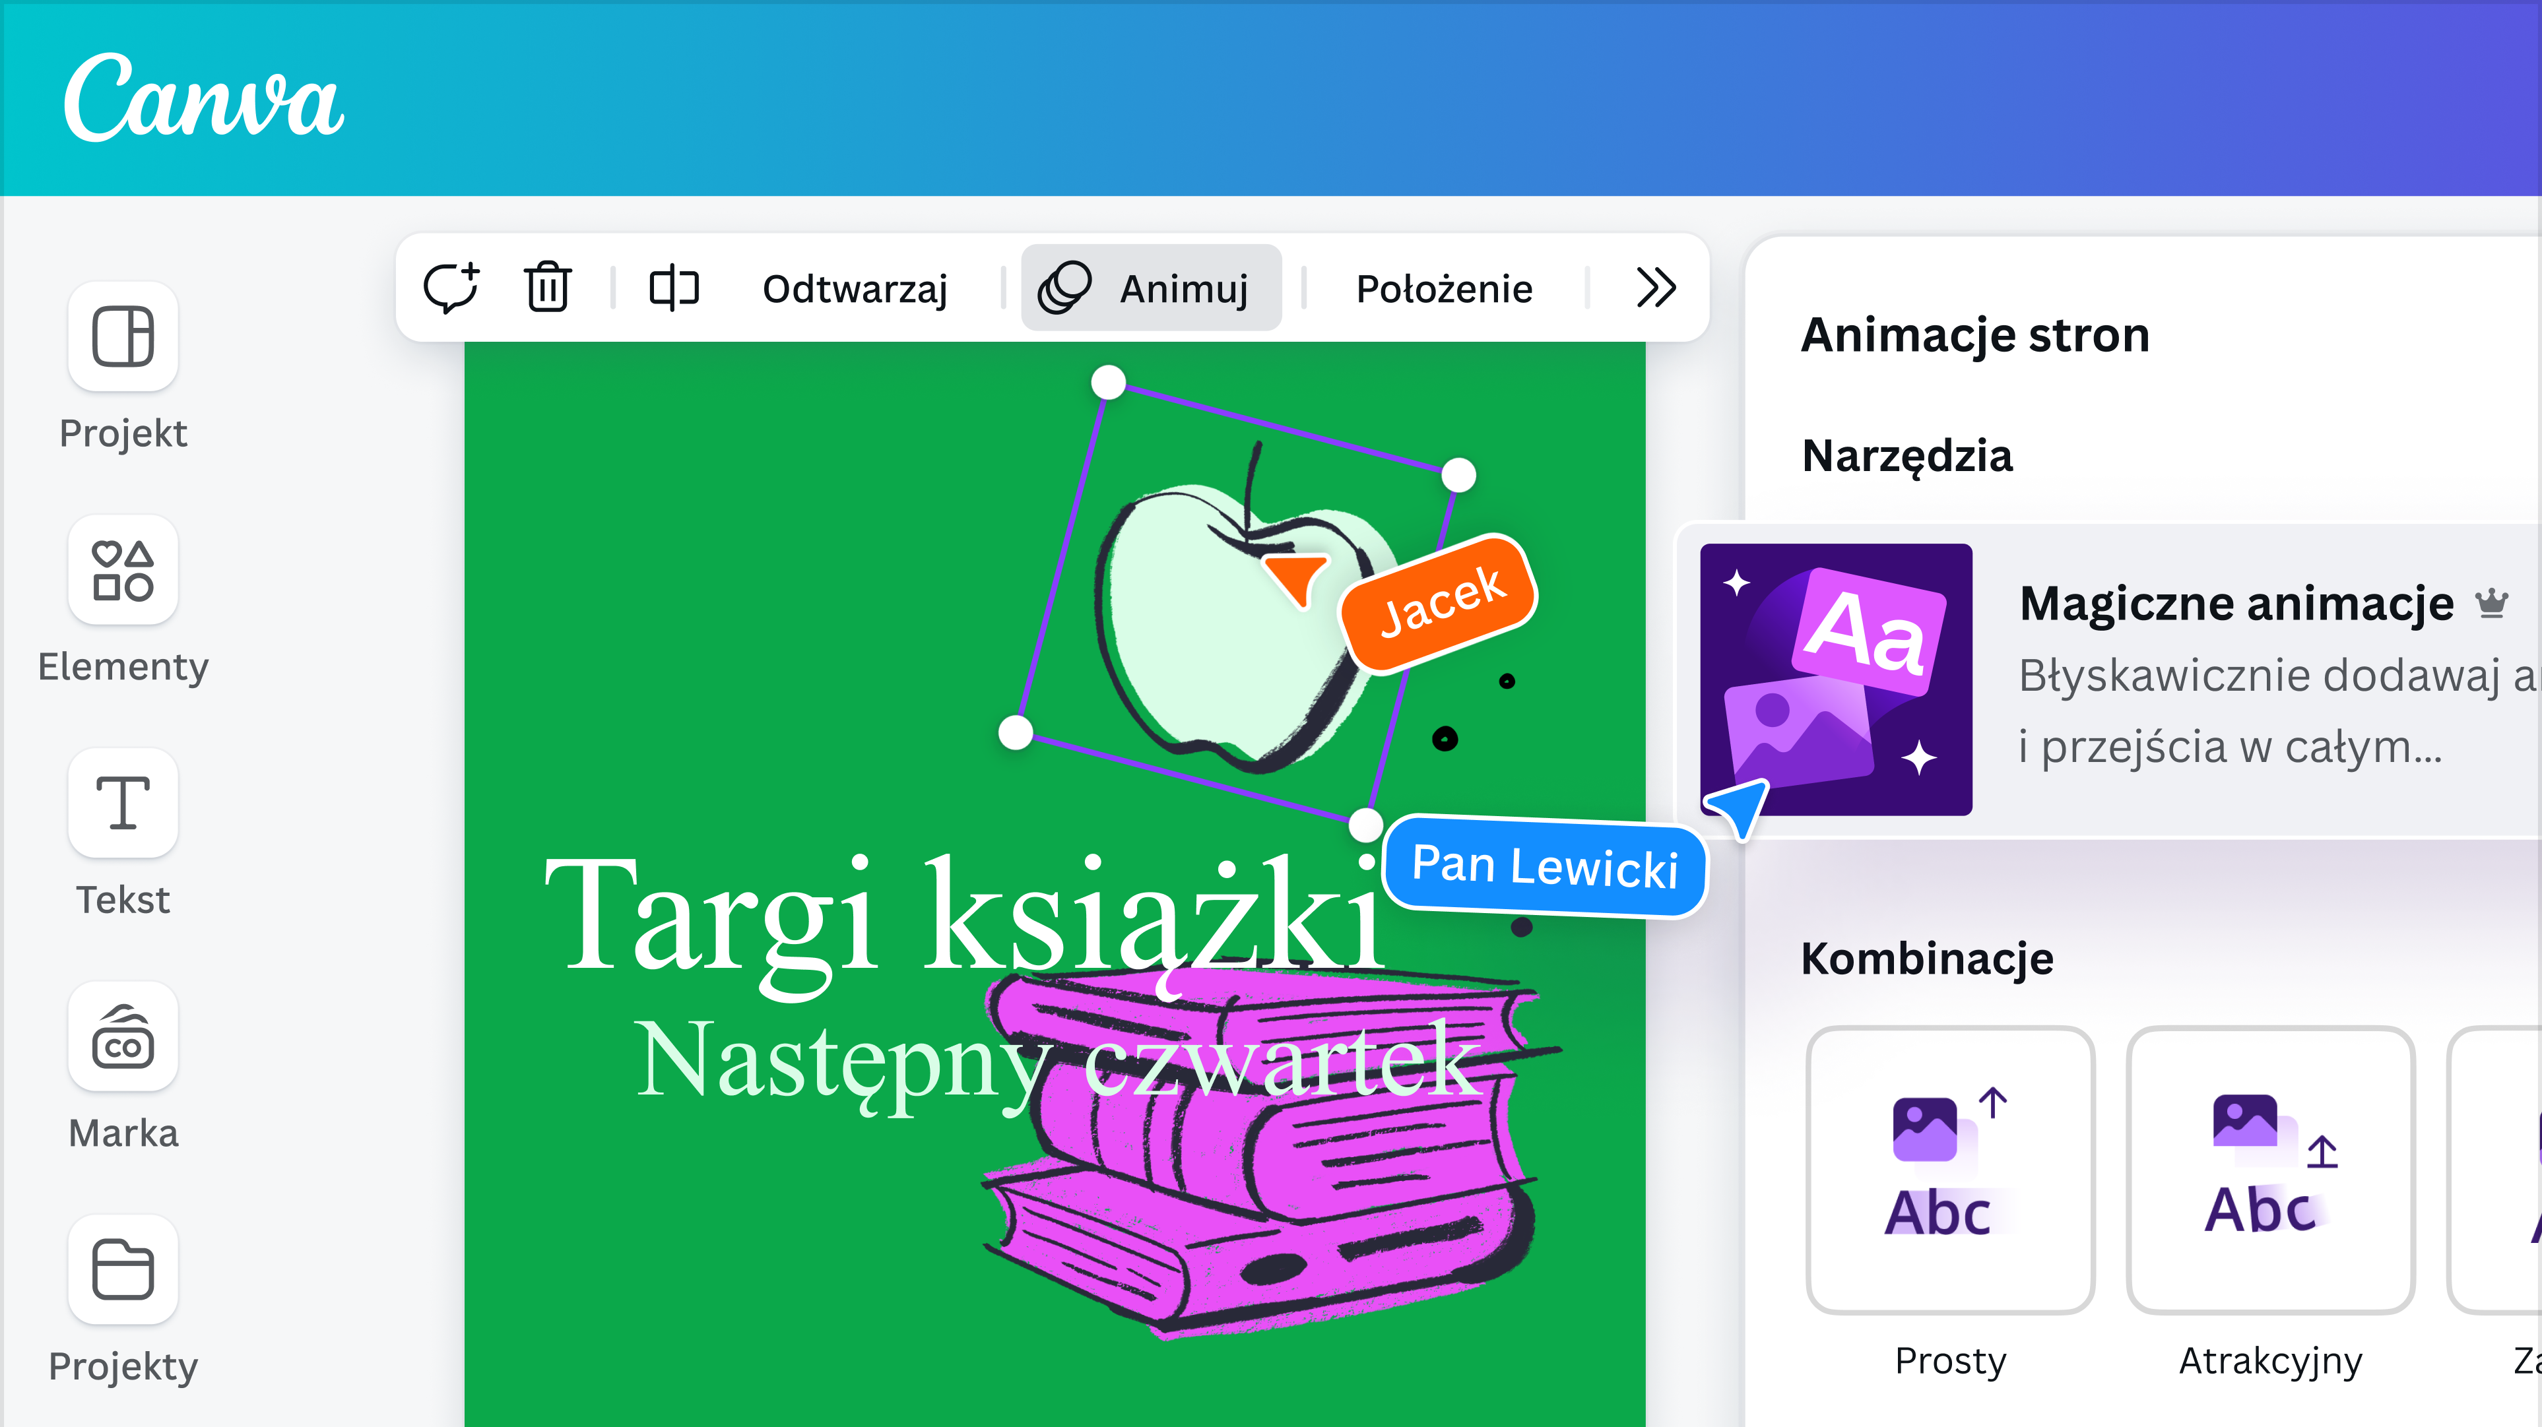
Task: Click the Magiczne animacje purple thumbnail
Action: click(x=1835, y=679)
